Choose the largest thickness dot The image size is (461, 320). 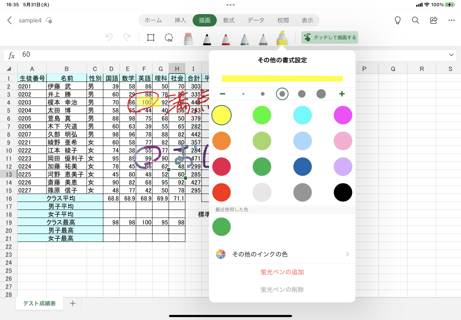(321, 94)
